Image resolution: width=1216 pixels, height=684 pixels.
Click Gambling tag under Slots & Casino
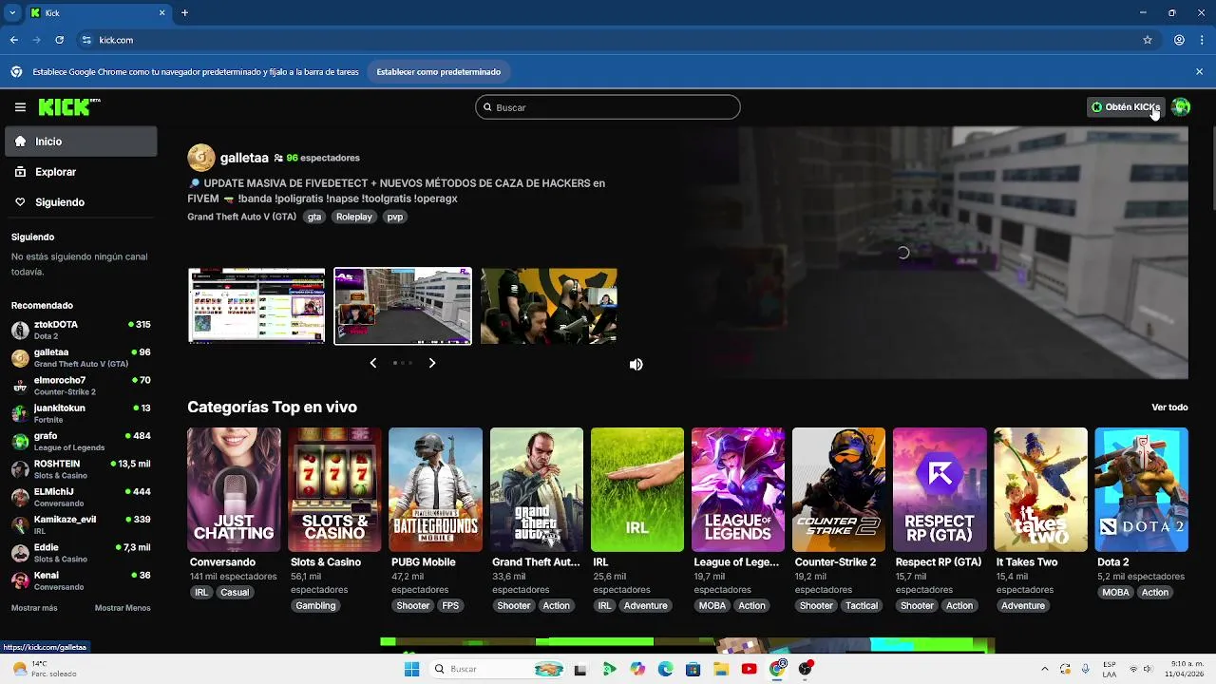(315, 606)
